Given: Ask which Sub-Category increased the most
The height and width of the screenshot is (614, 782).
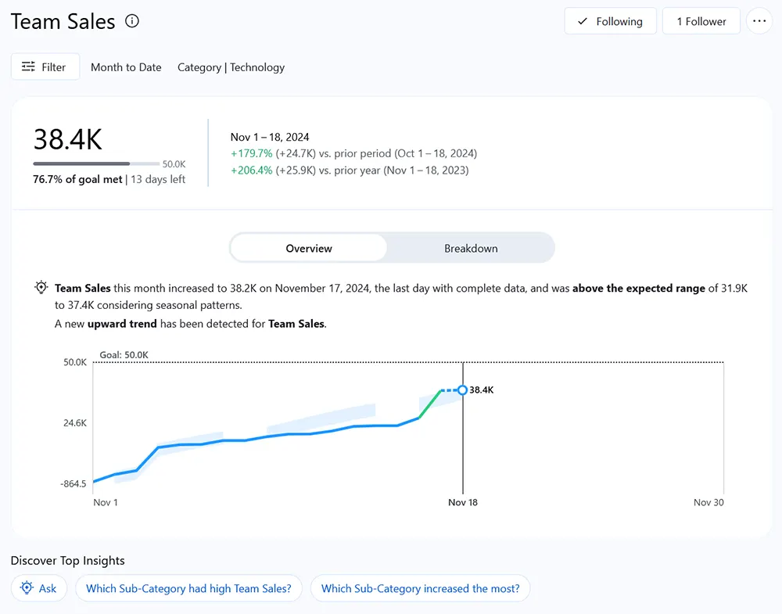Looking at the screenshot, I should [420, 588].
